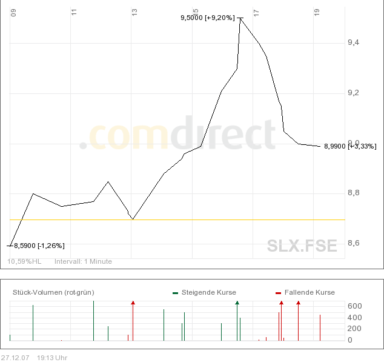Click the green Steigende Kurse legend swatch

(175, 293)
